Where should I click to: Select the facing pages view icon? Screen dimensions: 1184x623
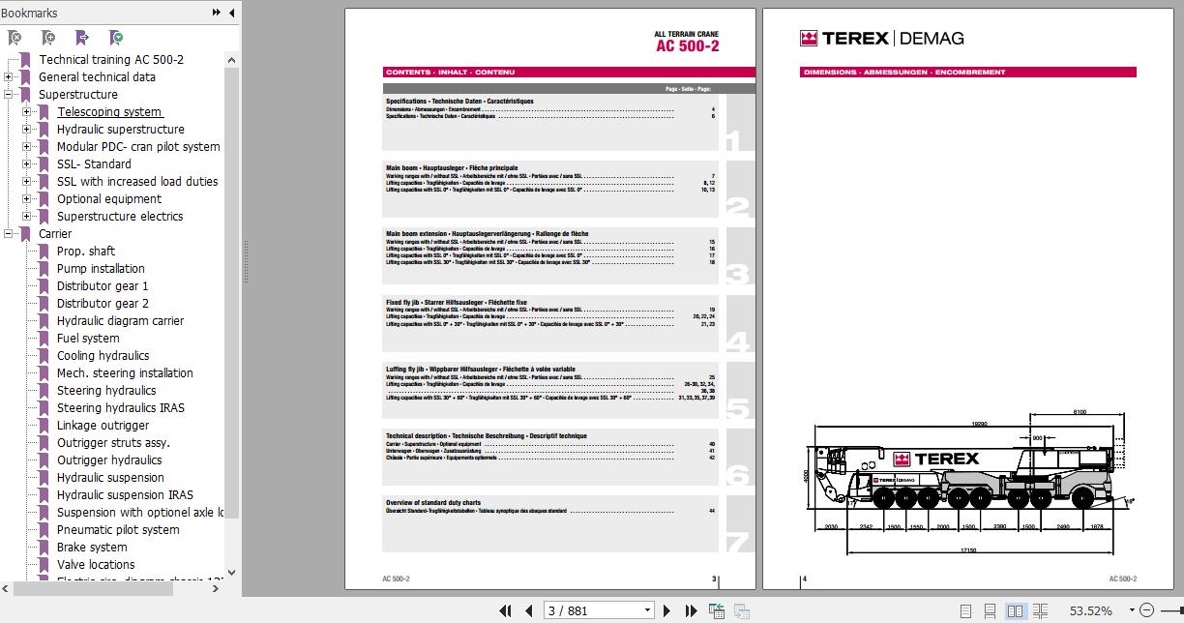(1015, 610)
